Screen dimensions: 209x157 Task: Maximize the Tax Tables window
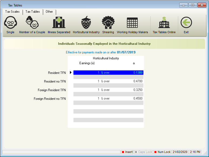[193, 5]
